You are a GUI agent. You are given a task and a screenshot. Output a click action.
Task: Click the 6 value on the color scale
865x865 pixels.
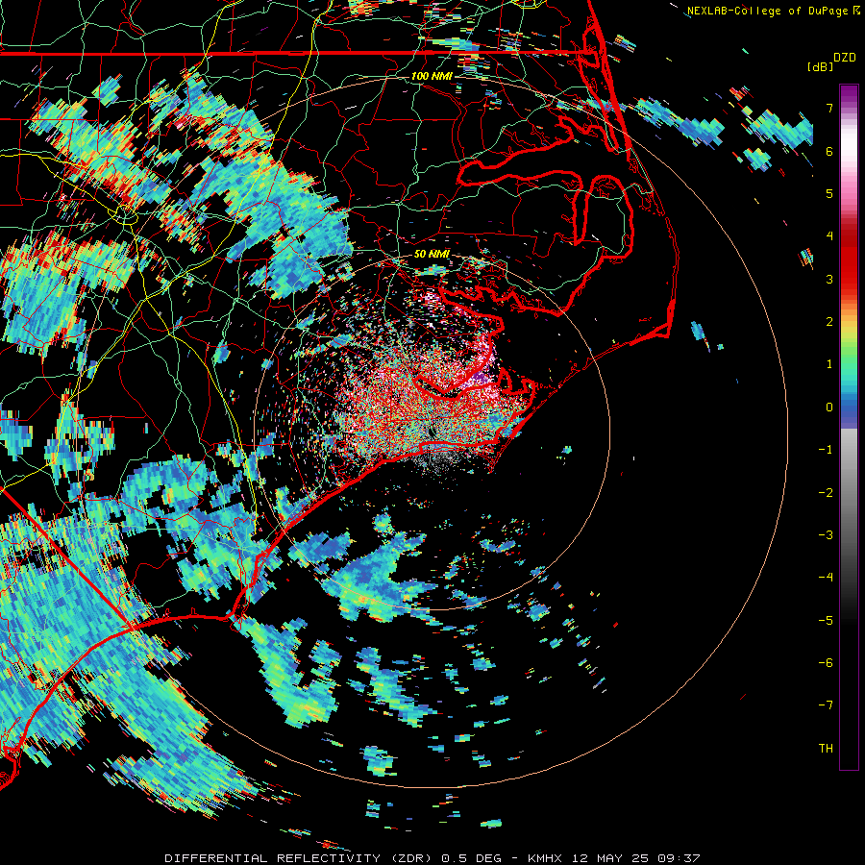[x=829, y=151]
